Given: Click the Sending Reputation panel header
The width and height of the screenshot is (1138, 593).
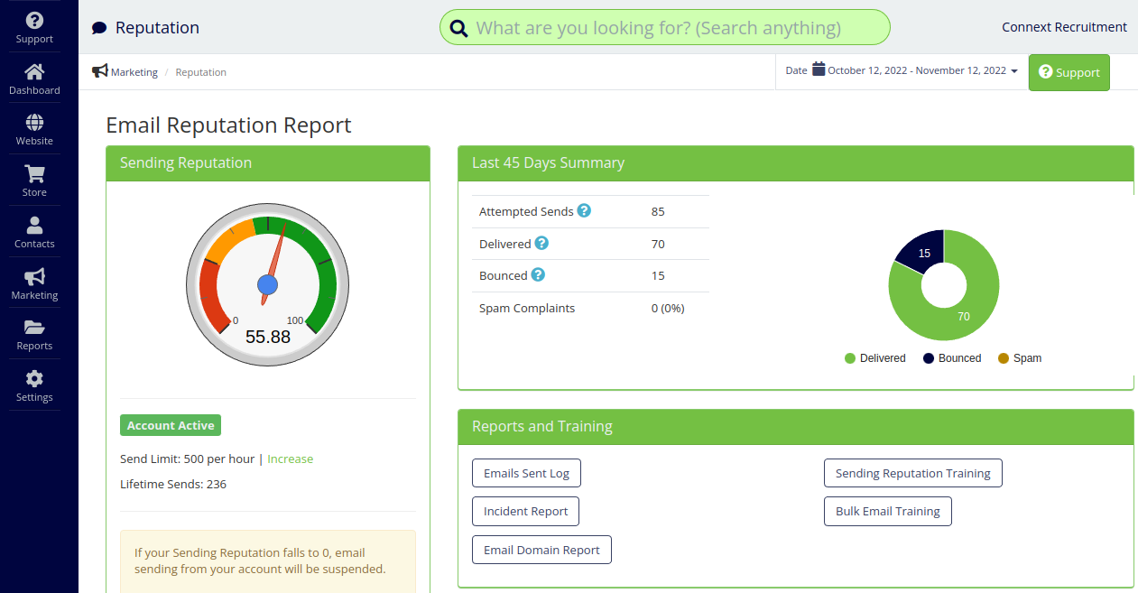Looking at the screenshot, I should tap(268, 163).
